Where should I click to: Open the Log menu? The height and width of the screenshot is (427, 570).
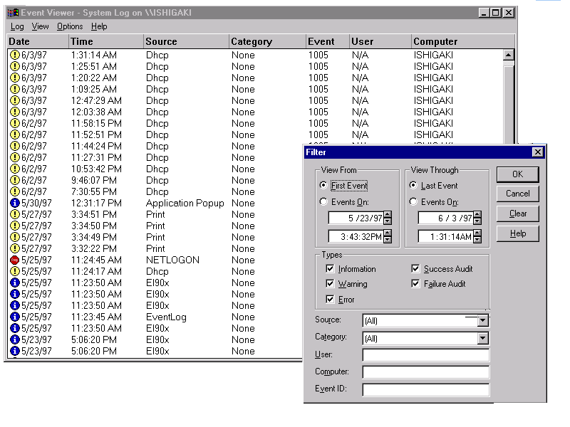pyautogui.click(x=17, y=26)
